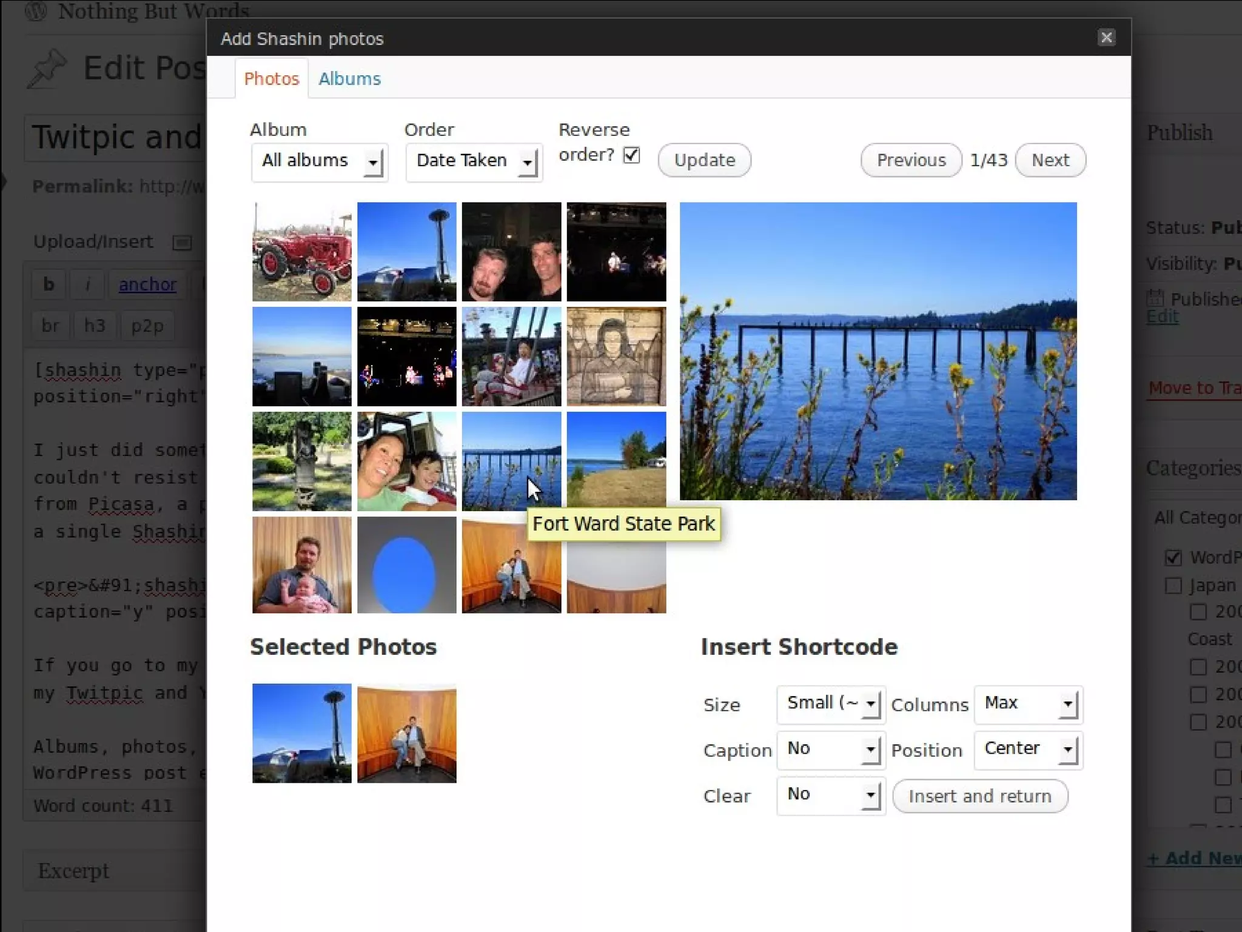Screen dimensions: 1242x932
Task: Select the Photos tab
Action: [272, 79]
